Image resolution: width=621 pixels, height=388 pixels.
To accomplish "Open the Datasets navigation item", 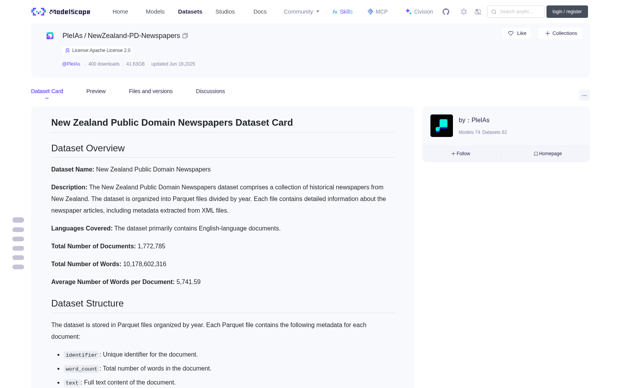I will tap(190, 12).
